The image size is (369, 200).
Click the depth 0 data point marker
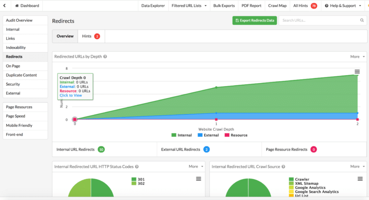point(74,119)
